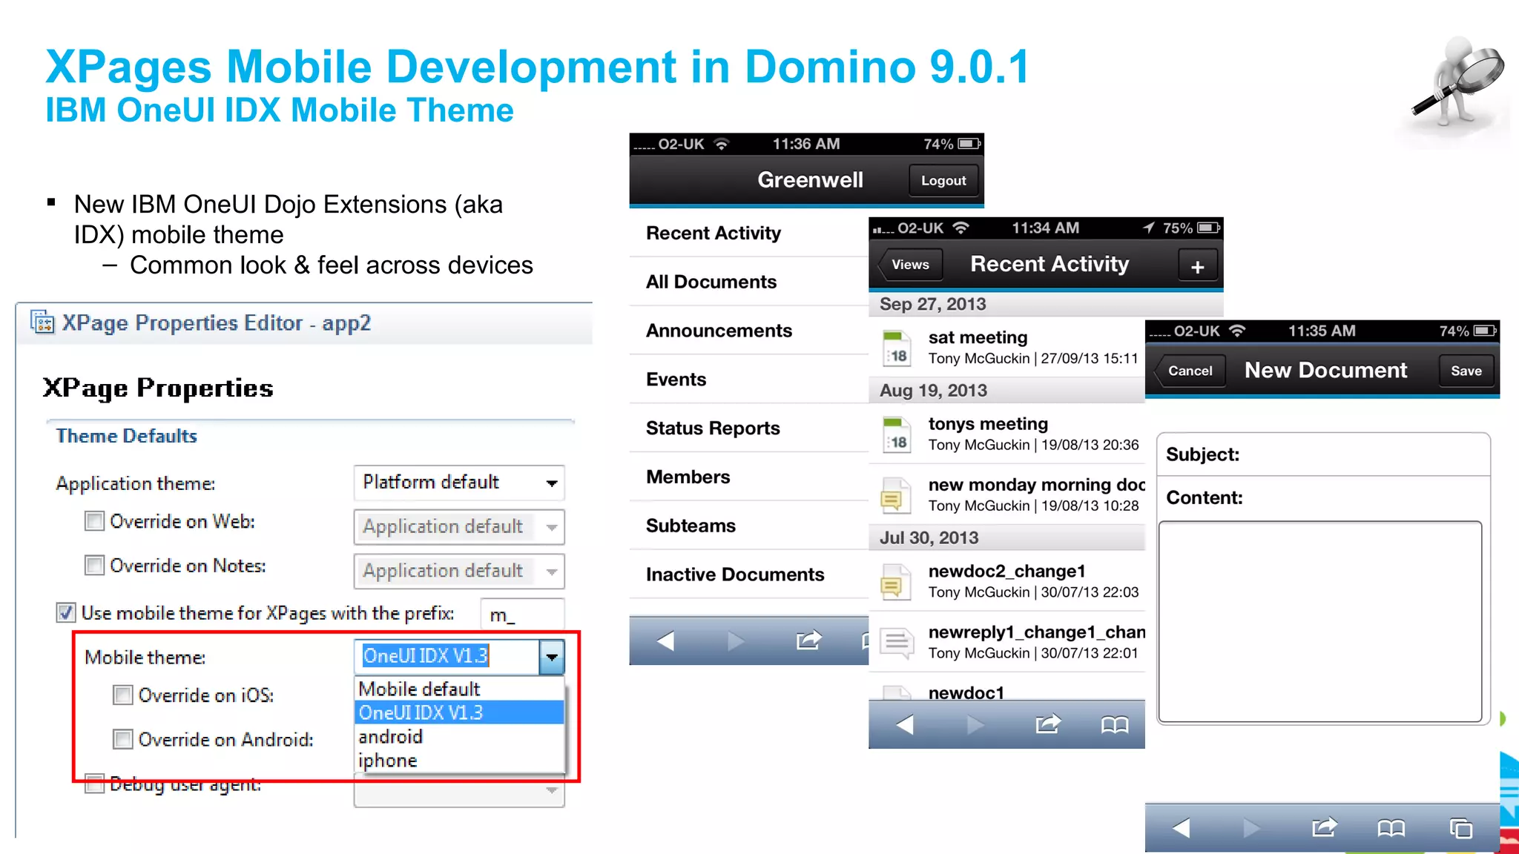Click Subject field in New Document

1323,454
